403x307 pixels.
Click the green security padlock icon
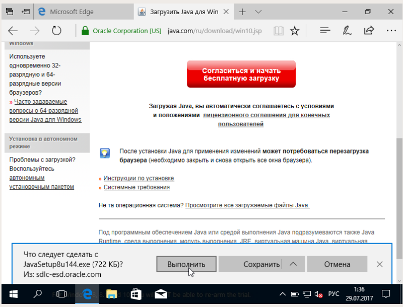(85, 31)
